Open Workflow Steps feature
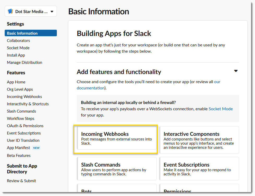The width and height of the screenshot is (255, 196). [x=21, y=119]
